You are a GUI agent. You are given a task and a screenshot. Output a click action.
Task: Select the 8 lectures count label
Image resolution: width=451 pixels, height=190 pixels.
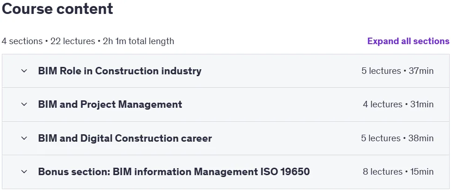[x=383, y=171]
